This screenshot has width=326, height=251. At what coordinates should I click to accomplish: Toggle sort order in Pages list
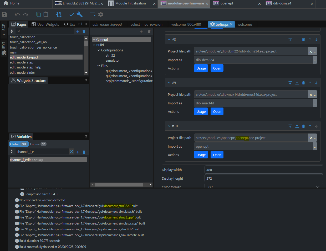(12, 31)
